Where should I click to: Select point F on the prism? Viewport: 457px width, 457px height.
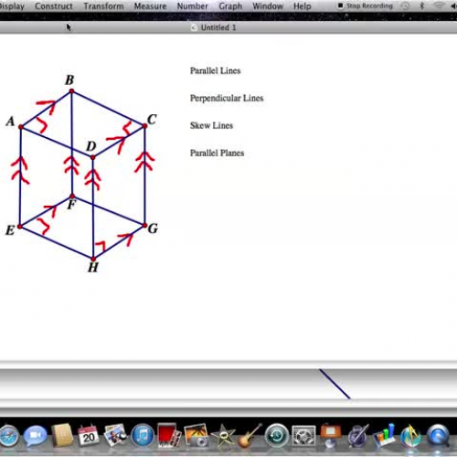coord(72,197)
